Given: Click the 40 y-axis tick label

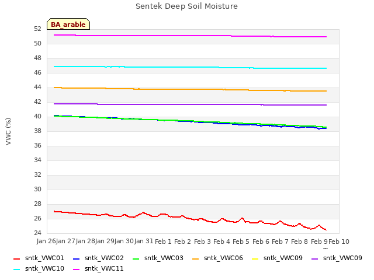Looking at the screenshot, I should tap(37, 117).
